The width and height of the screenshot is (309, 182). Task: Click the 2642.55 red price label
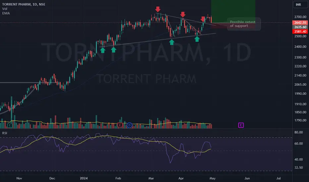coord(300,23)
